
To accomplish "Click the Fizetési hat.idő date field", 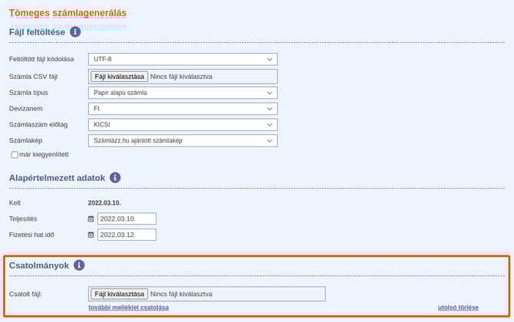I will [127, 235].
